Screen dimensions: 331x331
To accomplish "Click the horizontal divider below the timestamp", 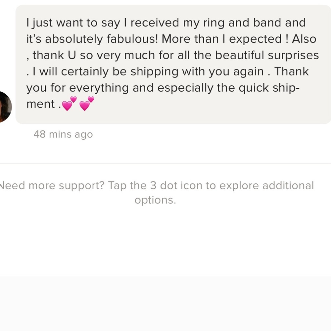I will [x=165, y=163].
